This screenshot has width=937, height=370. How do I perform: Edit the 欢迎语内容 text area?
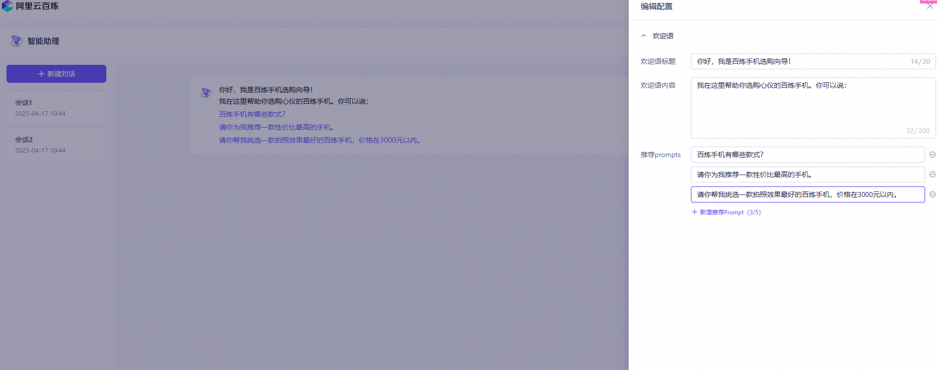813,108
